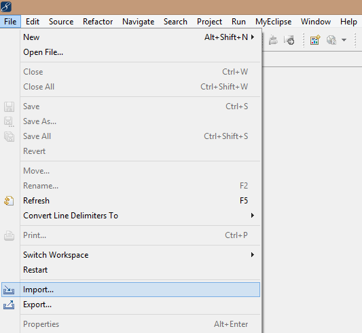Click the MyEclipse app icon in the title bar
362x333 pixels.
[x=6, y=6]
